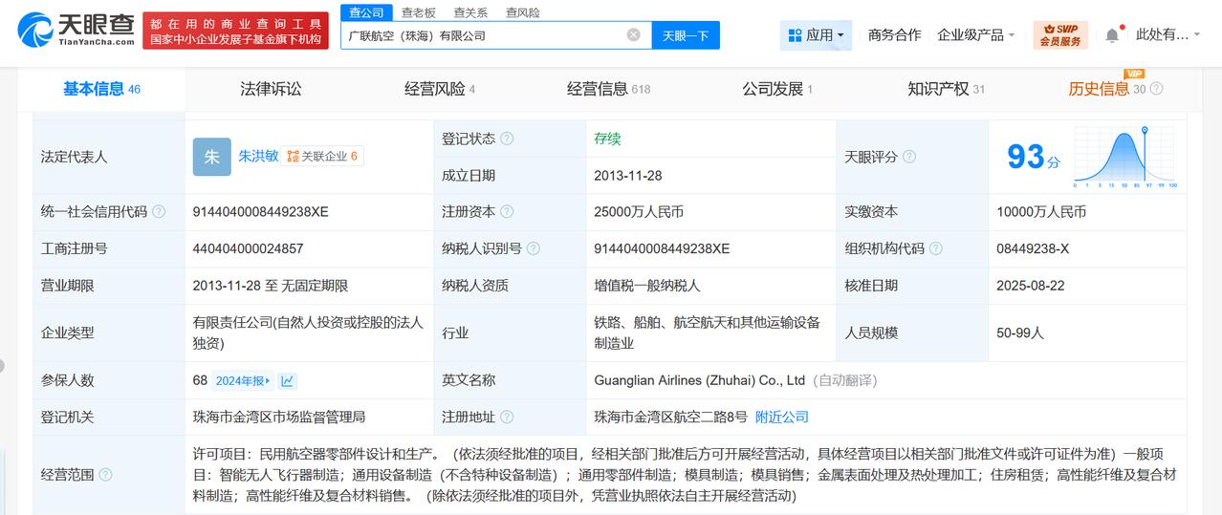The width and height of the screenshot is (1222, 515).
Task: Open the insured-count trend chart icon
Action: [x=288, y=380]
